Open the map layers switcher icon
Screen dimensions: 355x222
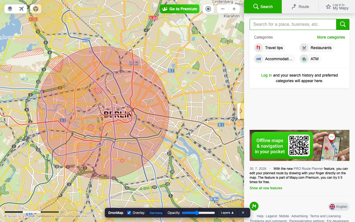pos(10,9)
